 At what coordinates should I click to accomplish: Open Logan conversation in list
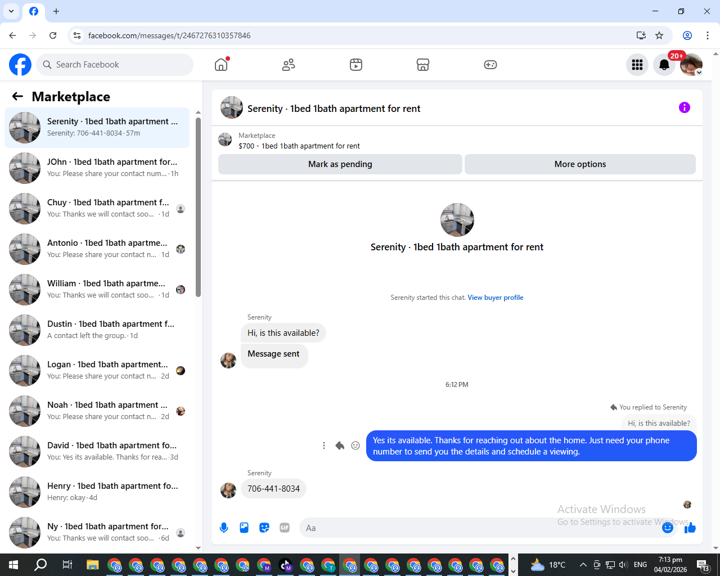point(97,371)
